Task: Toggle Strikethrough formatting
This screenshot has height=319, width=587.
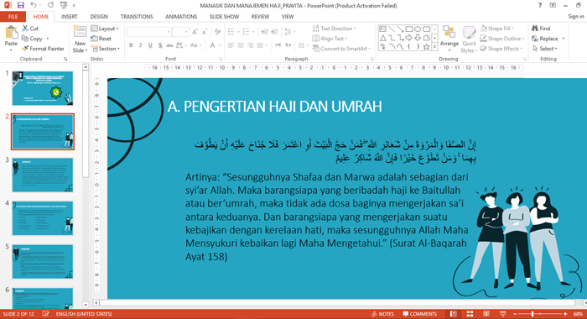Action: click(x=170, y=45)
